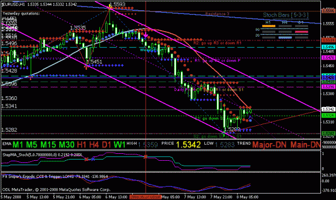Screen dimensions: 336x200
Task: Click the "R1: go up R2 or down P" label
Action: coord(218,61)
